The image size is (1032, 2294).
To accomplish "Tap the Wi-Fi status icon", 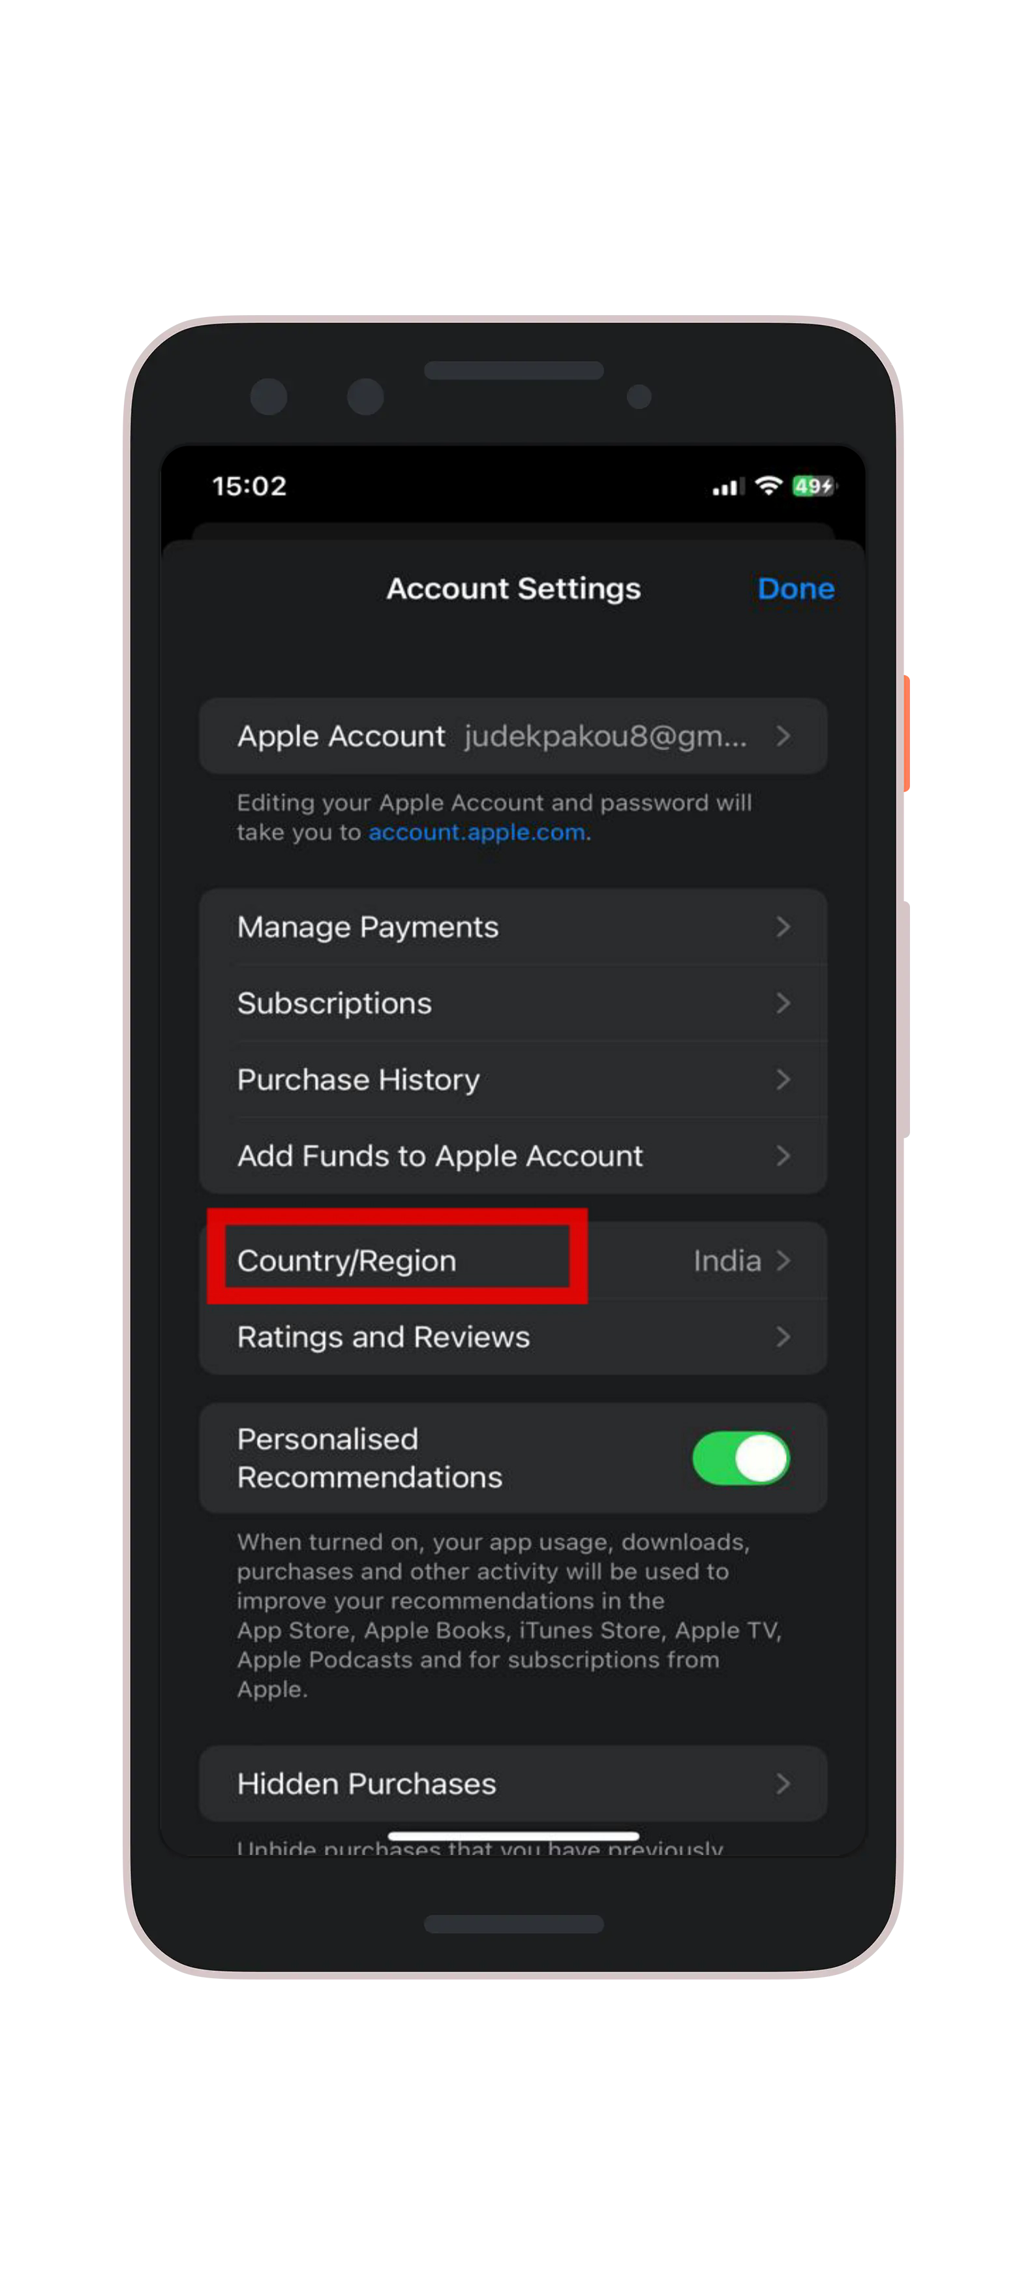I will point(768,486).
